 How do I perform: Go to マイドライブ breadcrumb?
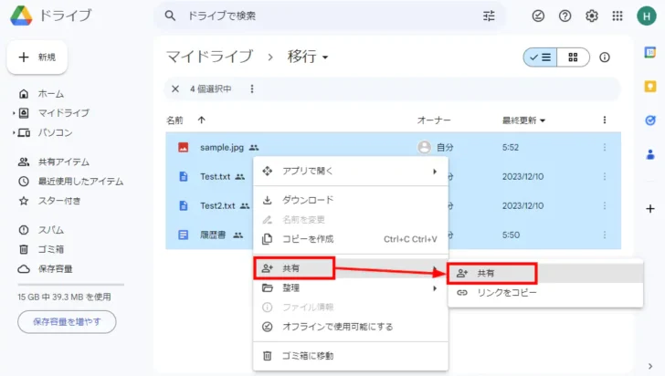[209, 57]
